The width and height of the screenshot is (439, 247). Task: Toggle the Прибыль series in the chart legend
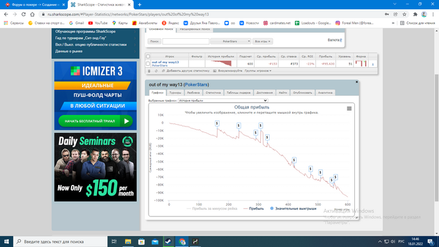253,209
